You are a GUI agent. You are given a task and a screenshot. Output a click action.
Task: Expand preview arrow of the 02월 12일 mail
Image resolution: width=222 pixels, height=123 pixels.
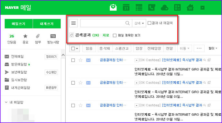pos(136,60)
